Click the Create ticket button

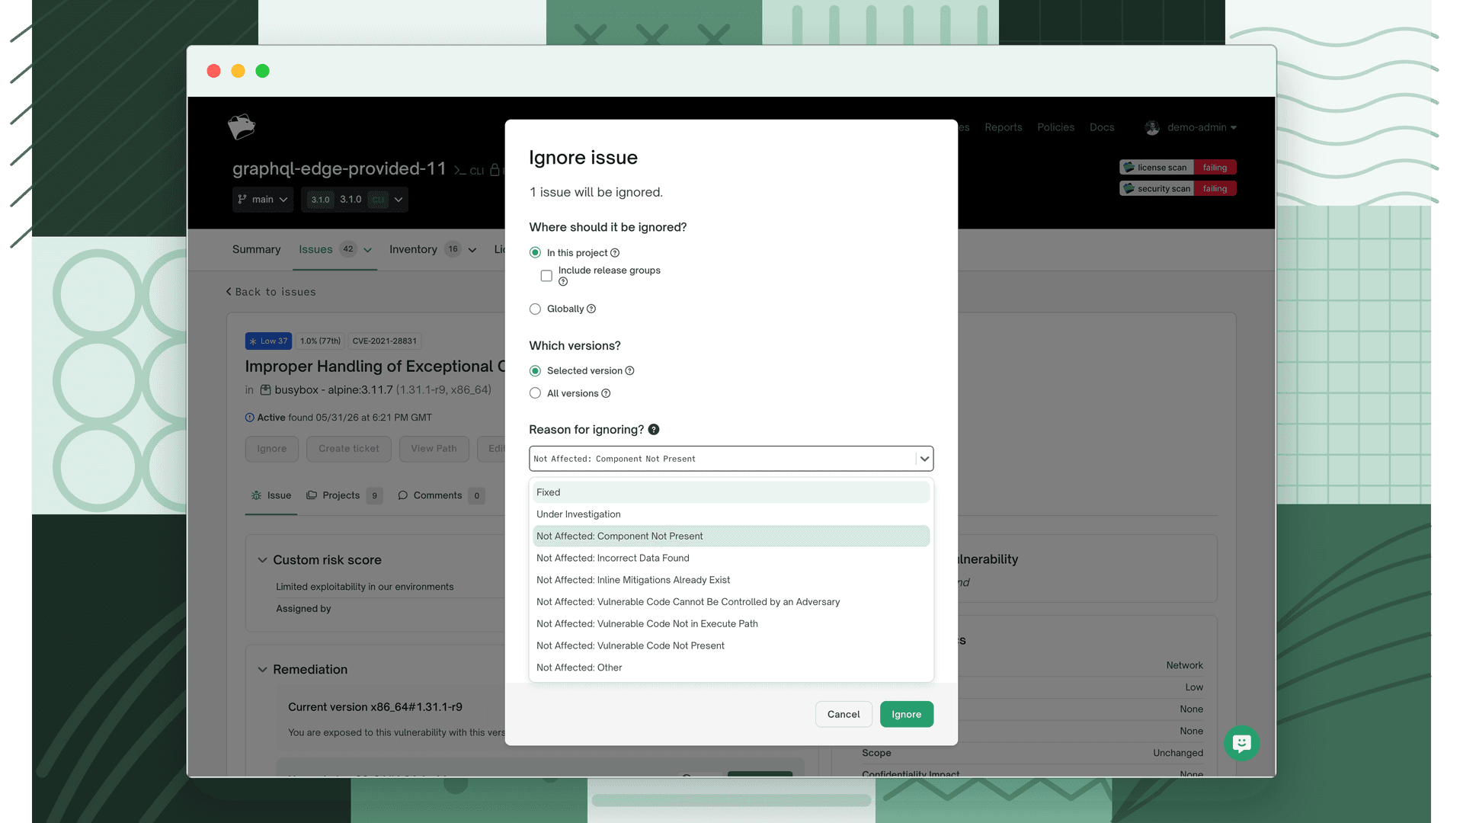point(349,449)
